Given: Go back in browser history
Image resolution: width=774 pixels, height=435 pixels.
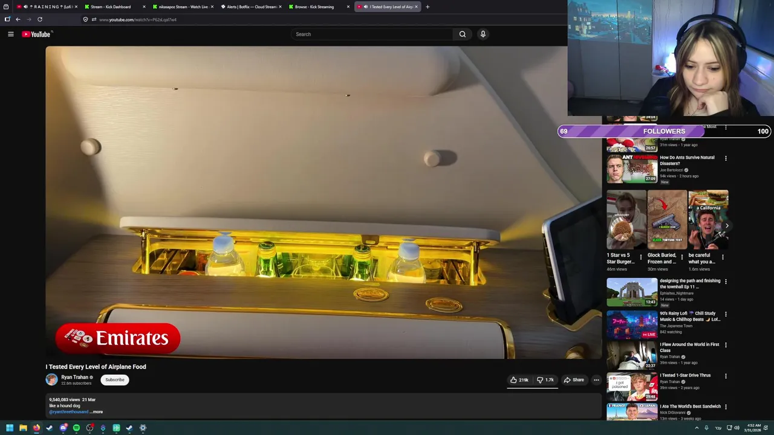Looking at the screenshot, I should coord(18,19).
